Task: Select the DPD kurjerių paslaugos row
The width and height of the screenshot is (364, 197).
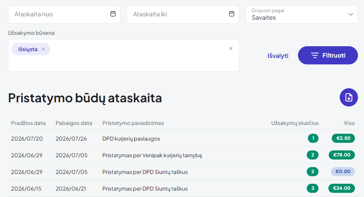Action: click(x=183, y=138)
